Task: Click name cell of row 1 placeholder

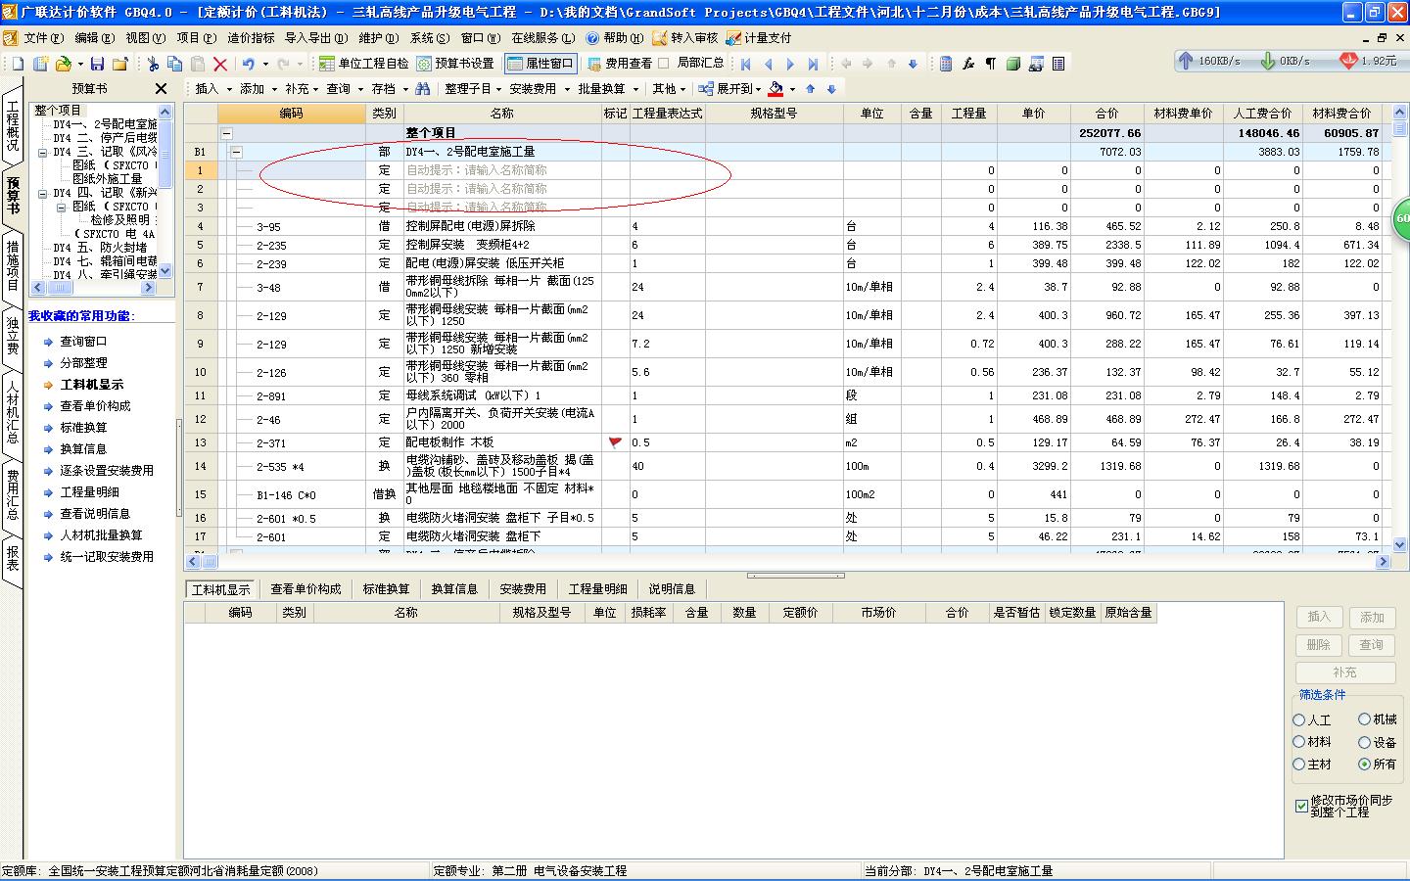Action: [x=502, y=170]
